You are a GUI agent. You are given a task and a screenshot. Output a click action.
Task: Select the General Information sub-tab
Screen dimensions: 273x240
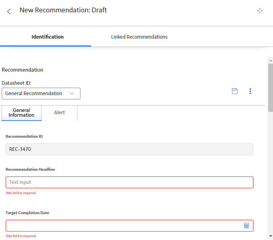pos(22,113)
